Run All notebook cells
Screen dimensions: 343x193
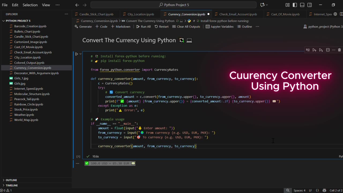click(143, 27)
